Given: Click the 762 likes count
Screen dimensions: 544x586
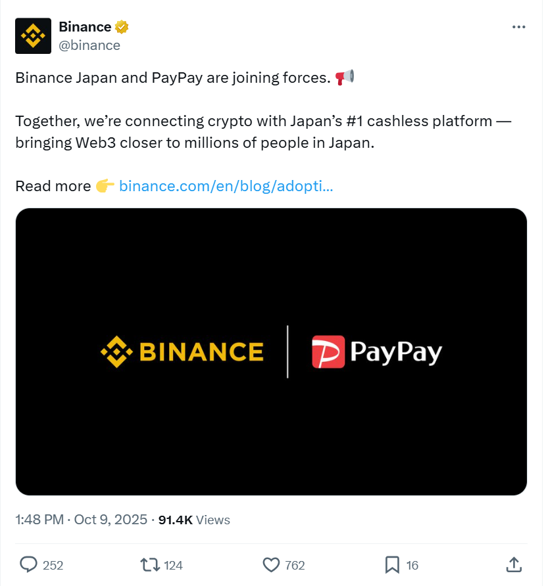Looking at the screenshot, I should [x=295, y=565].
